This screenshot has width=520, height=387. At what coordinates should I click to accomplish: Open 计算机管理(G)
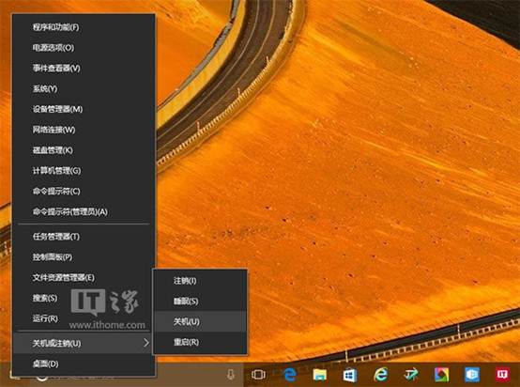84,171
